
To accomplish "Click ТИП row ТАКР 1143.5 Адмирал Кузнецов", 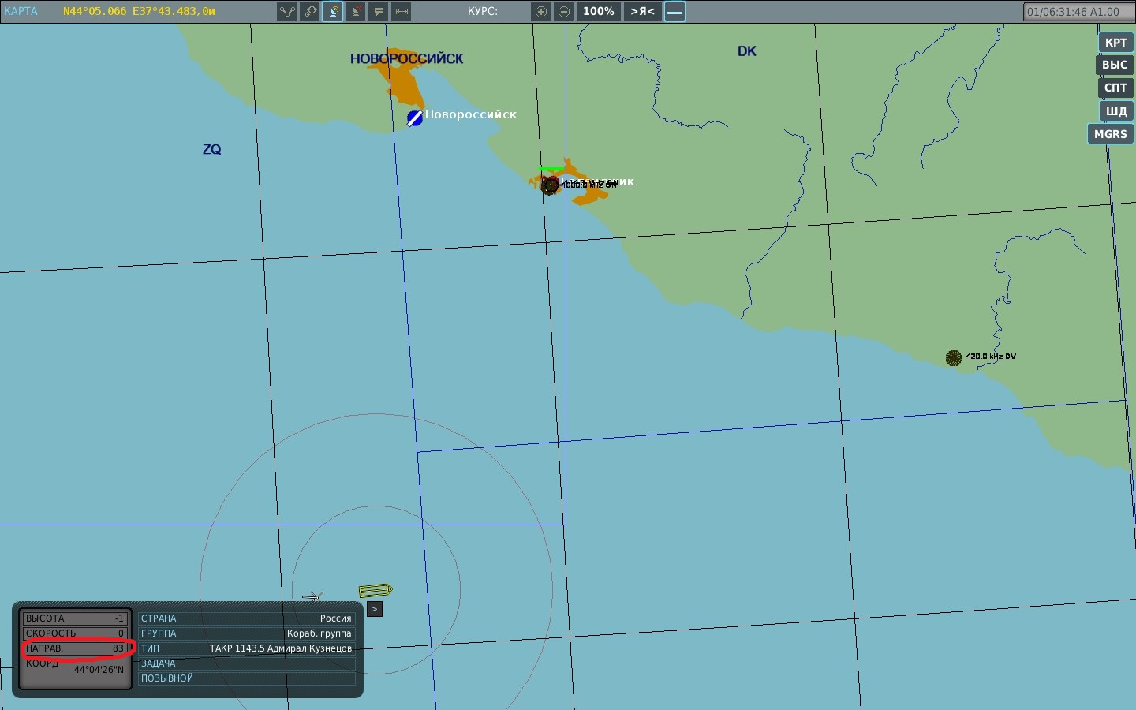I will pos(247,648).
